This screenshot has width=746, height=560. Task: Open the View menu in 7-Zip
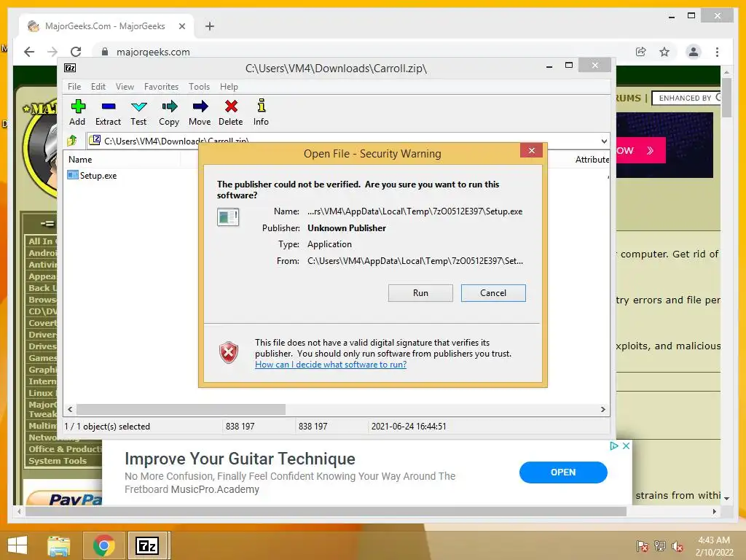[125, 87]
